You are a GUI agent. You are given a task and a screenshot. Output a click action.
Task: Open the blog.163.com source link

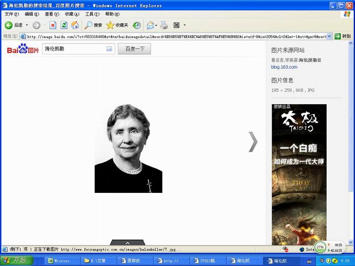point(284,67)
